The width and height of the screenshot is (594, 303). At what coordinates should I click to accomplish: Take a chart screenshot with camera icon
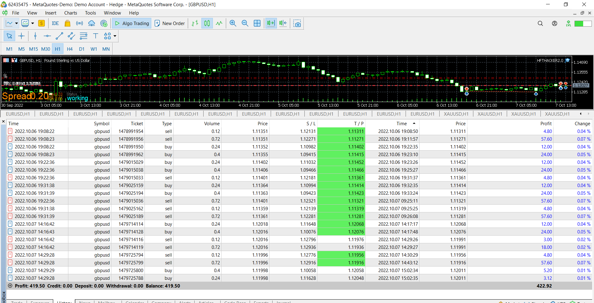(297, 23)
